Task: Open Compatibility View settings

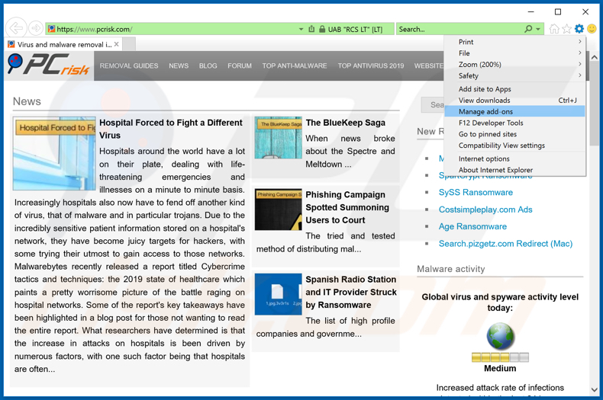Action: (514, 146)
